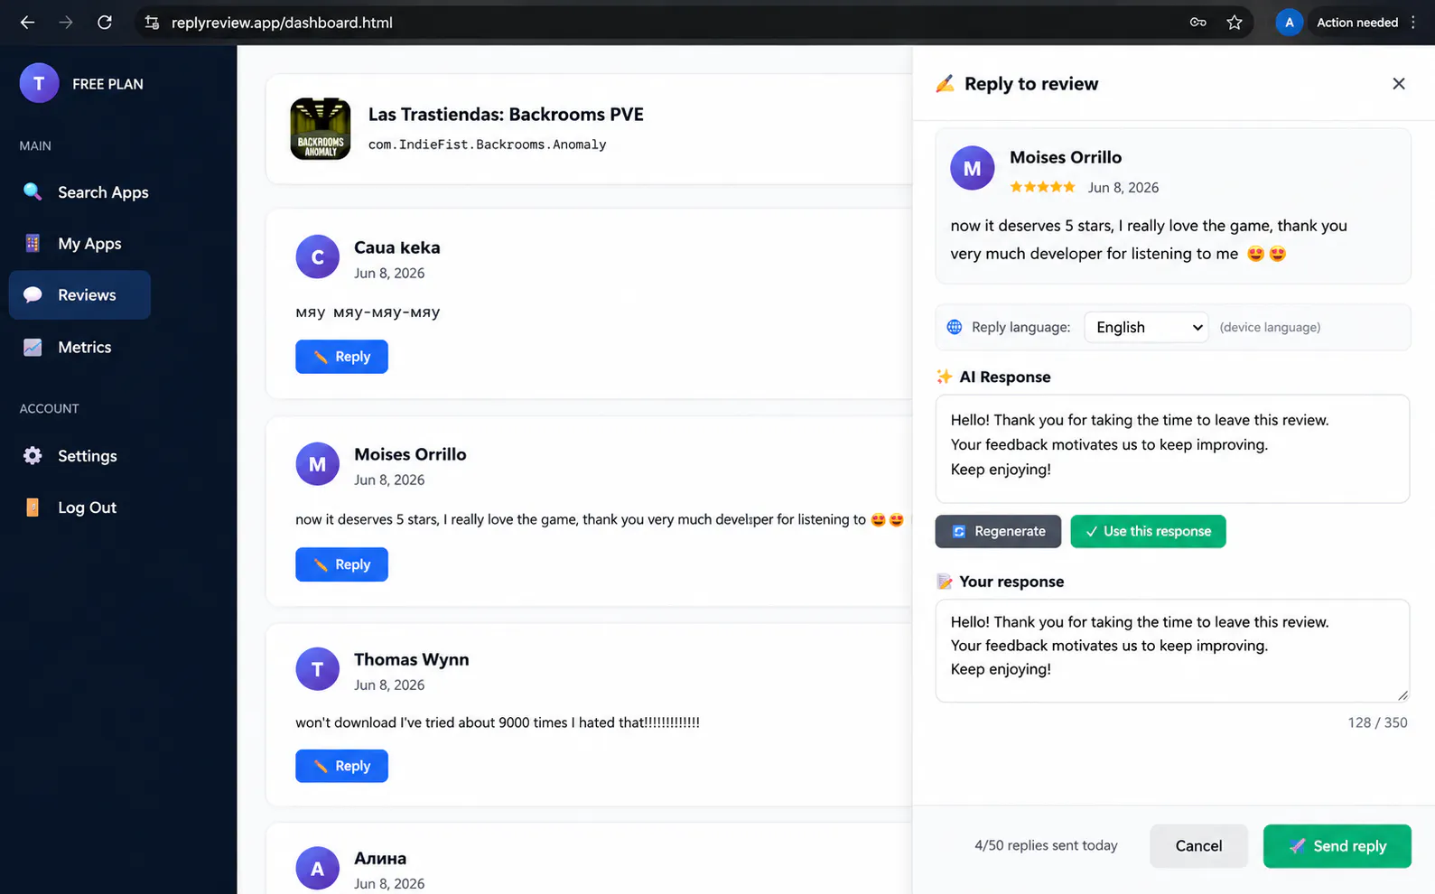1435x894 pixels.
Task: Click the Алина reviewer avatar A
Action: [317, 869]
